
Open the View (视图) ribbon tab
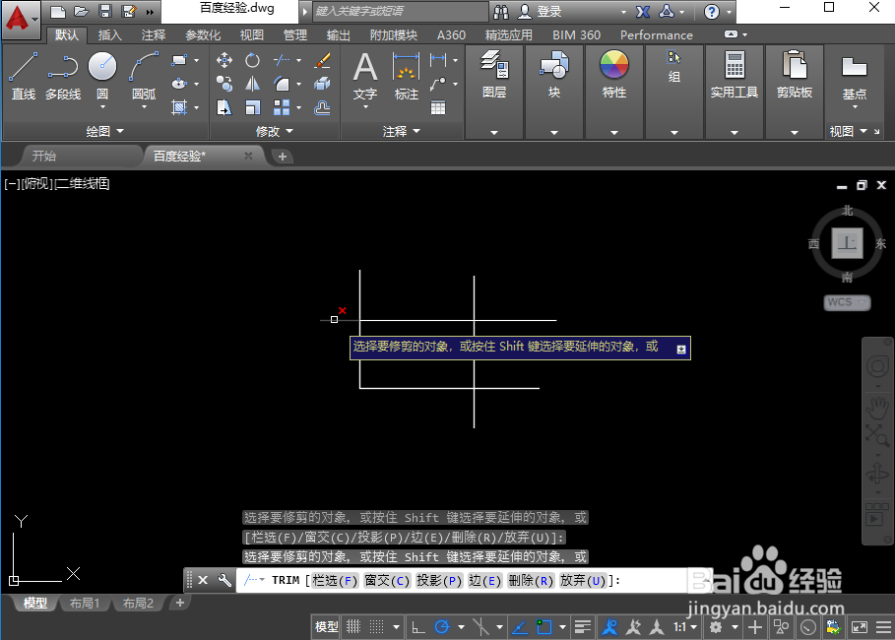(x=252, y=34)
